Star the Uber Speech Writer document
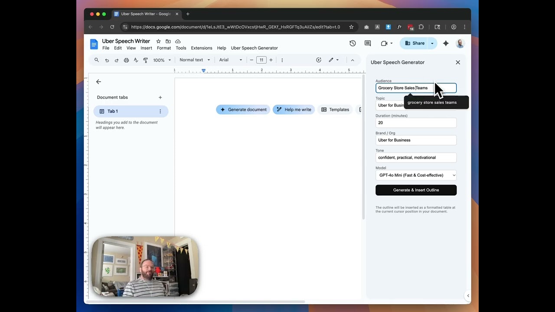555x312 pixels. point(158,41)
